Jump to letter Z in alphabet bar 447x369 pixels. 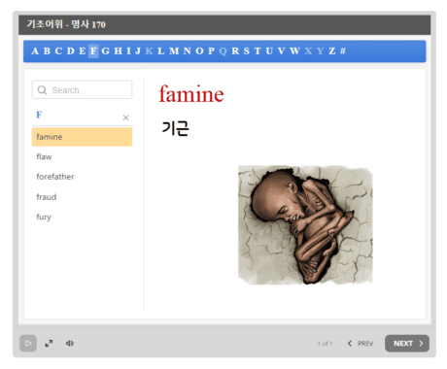pyautogui.click(x=332, y=51)
